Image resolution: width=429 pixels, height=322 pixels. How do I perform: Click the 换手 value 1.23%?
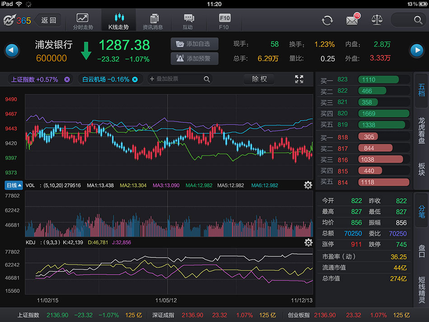pyautogui.click(x=325, y=44)
